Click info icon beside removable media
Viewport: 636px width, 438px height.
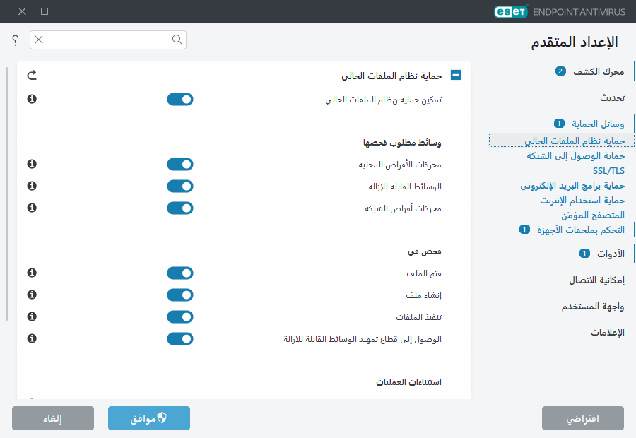[x=30, y=186]
